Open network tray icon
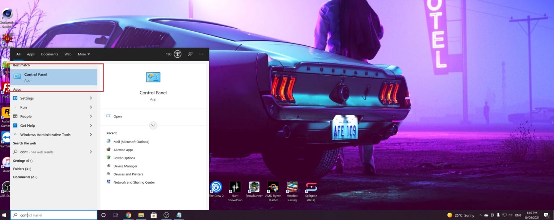Viewport: 554px width, 220px height. click(x=505, y=215)
